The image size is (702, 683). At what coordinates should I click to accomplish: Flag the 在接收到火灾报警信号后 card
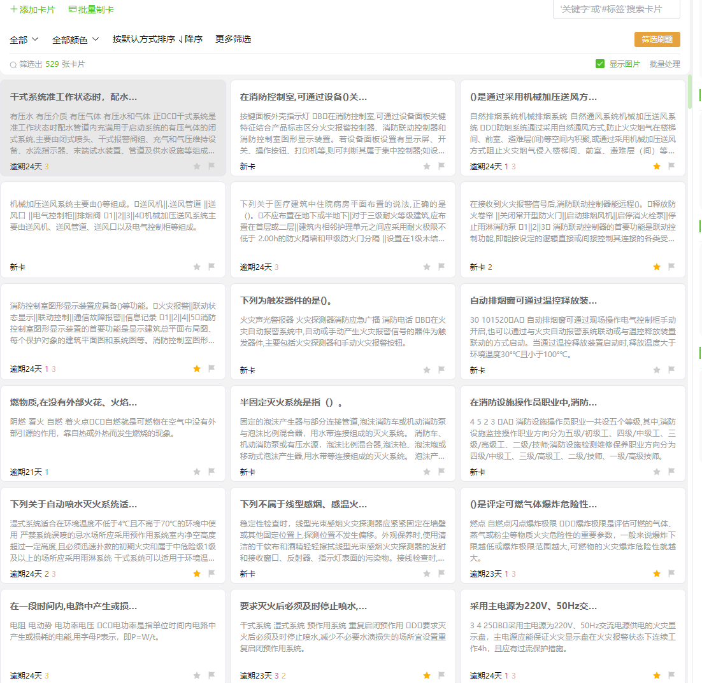[671, 267]
